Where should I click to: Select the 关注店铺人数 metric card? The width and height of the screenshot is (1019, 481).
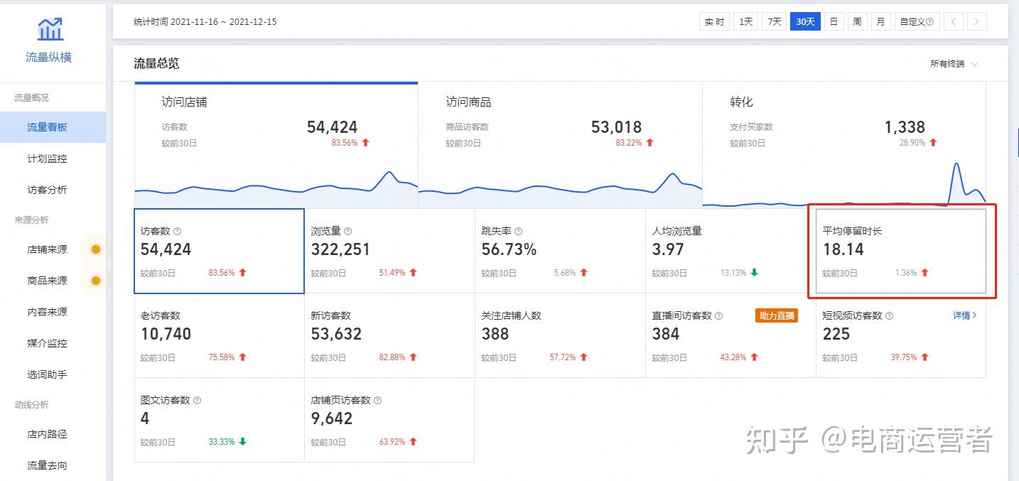tap(560, 335)
